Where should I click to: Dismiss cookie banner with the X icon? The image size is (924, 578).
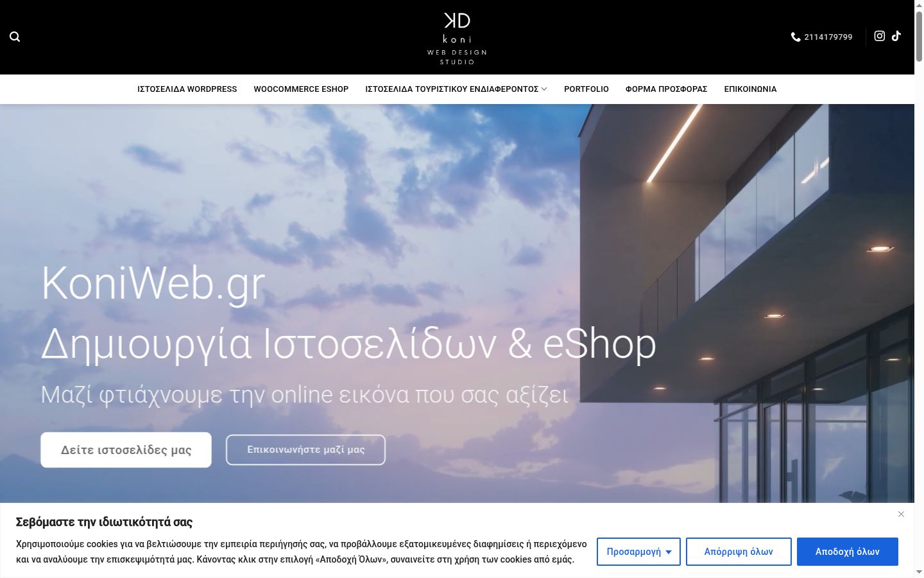(902, 514)
